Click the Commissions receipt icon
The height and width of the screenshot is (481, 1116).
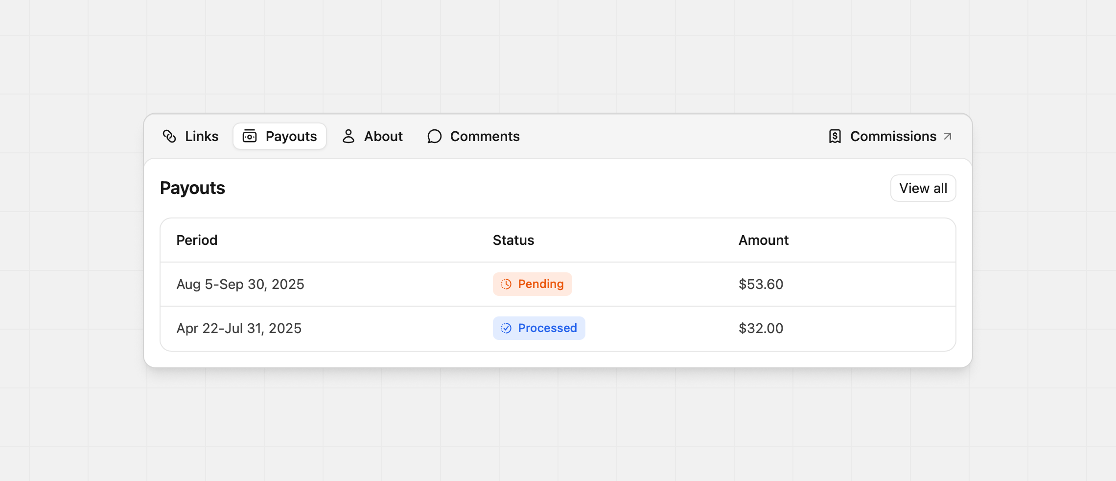pos(835,136)
